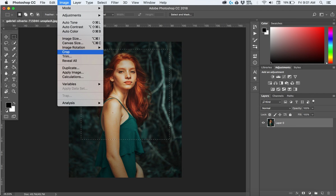Reset default foreground and background colors
Image resolution: width=336 pixels, height=196 pixels.
[6, 111]
